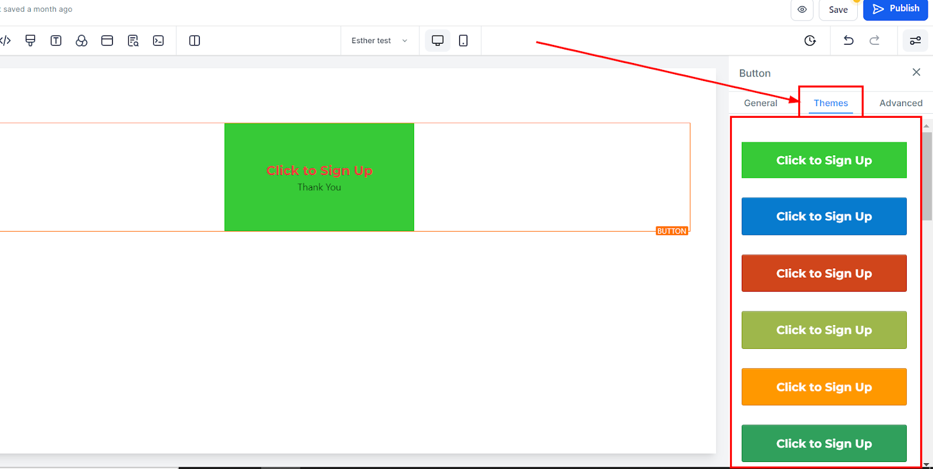Switch to mobile view

point(464,40)
